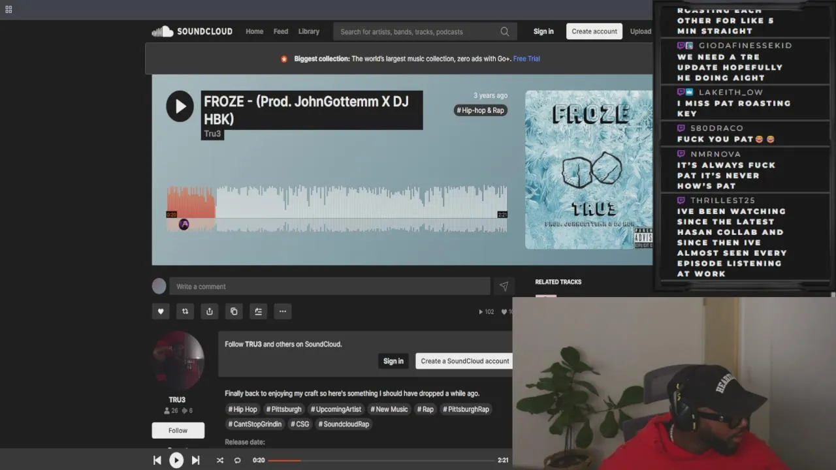Viewport: 836px width, 470px height.
Task: Click the Hip Hop tag
Action: (242, 409)
